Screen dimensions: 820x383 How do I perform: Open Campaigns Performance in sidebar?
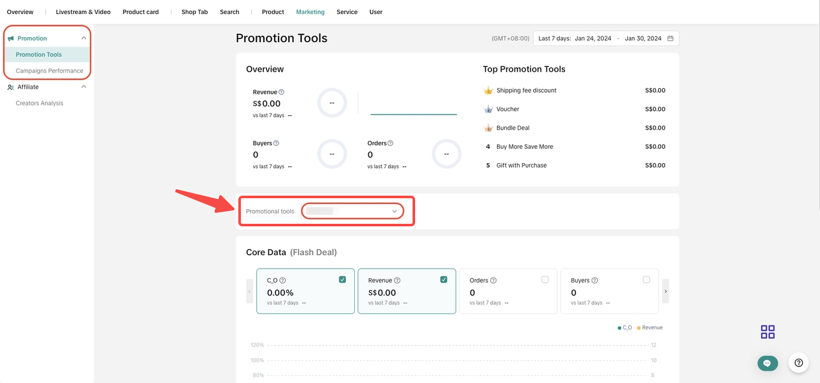coord(49,71)
